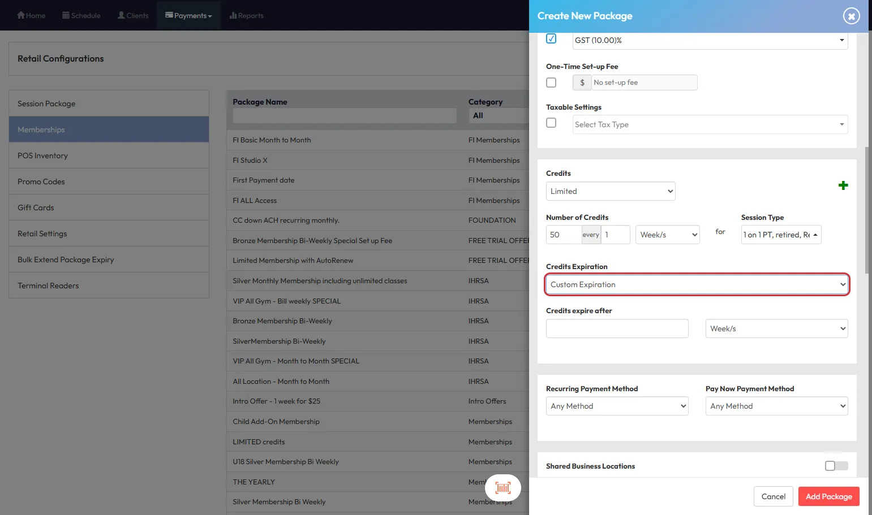Viewport: 872px width, 515px height.
Task: Click the Home icon in navigation
Action: click(x=22, y=15)
